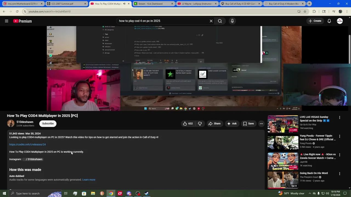Open a new browser tab
Image resolution: width=351 pixels, height=197 pixels.
309,4
